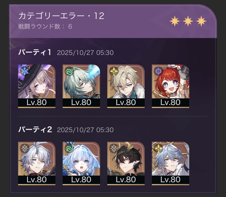Click the Ice element icon on first character
Screen dimensions: 226x197
tap(24, 71)
